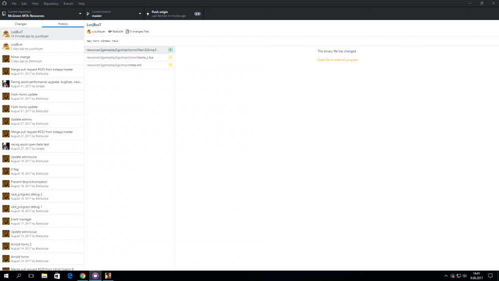The image size is (499, 281).
Task: Click the GitHub logo in title bar
Action: 4,3
